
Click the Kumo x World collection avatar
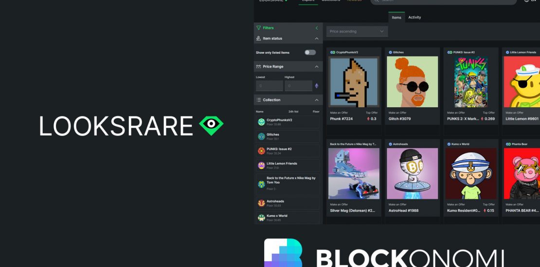click(261, 217)
